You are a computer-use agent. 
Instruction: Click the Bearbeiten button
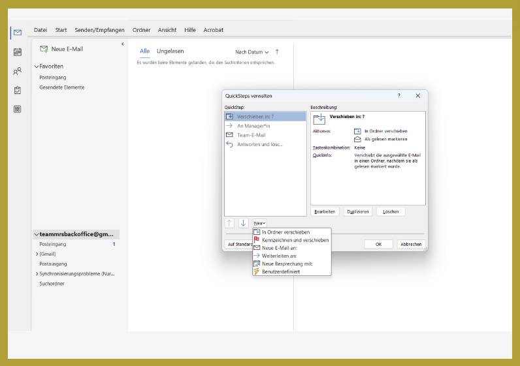(325, 211)
